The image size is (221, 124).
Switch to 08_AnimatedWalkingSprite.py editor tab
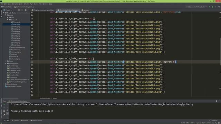[x=68, y=10]
